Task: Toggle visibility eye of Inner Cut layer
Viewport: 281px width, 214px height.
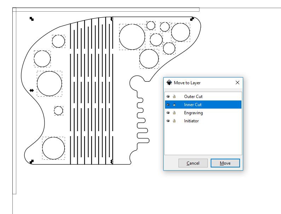Action: click(168, 105)
